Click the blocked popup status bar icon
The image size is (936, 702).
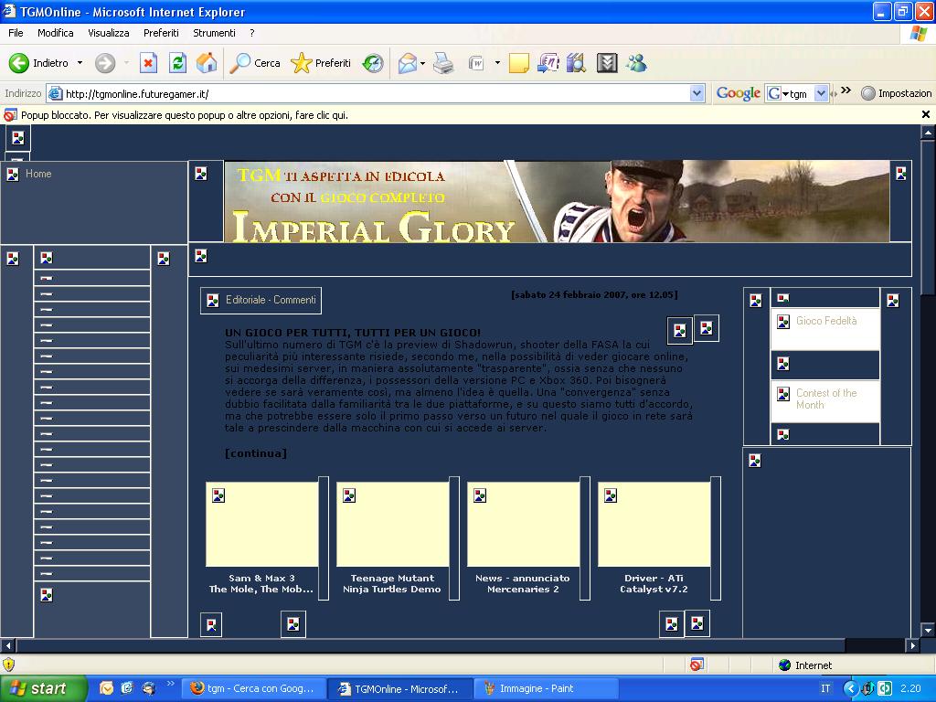point(697,665)
